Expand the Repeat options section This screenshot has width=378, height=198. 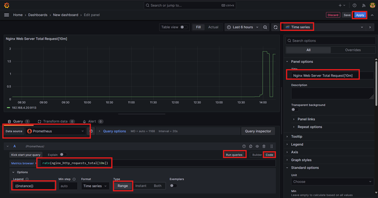310,127
